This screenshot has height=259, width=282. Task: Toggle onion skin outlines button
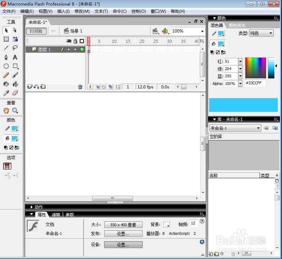(104, 87)
